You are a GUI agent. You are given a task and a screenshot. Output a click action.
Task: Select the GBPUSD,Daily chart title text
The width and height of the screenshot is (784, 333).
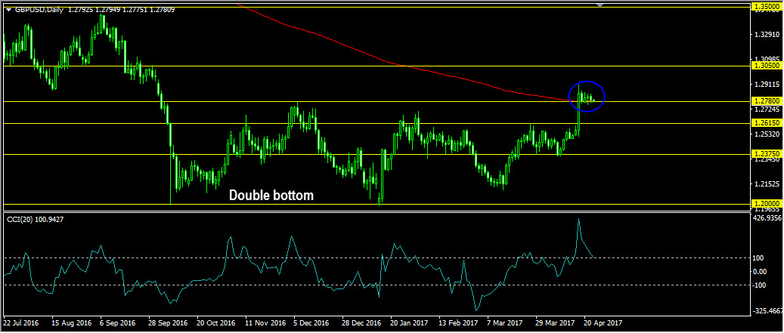[x=39, y=10]
